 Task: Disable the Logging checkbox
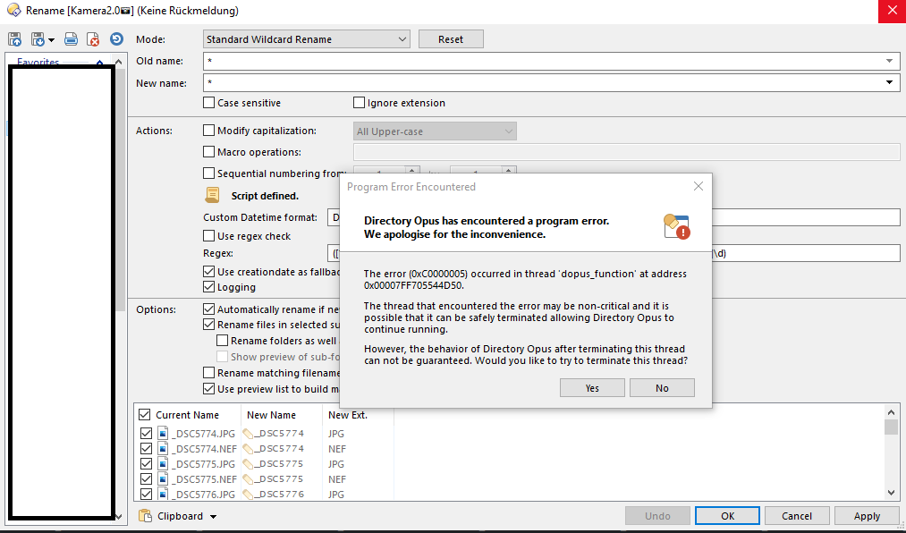click(208, 287)
